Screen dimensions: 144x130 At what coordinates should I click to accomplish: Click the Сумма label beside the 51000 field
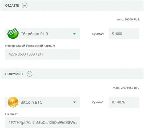pos(98,34)
